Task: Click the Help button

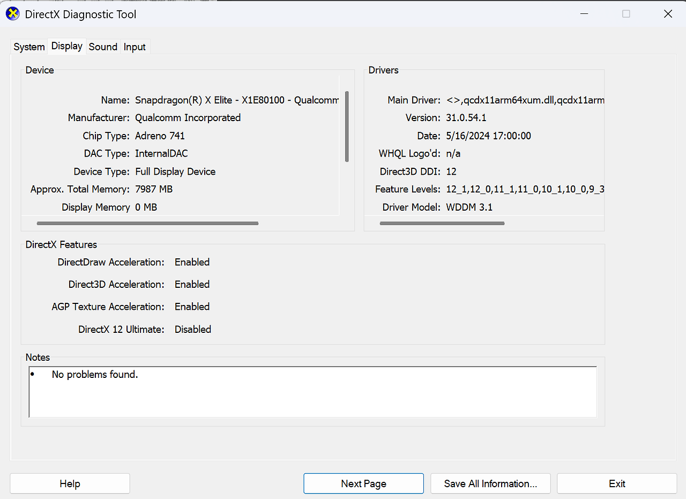Action: click(70, 483)
